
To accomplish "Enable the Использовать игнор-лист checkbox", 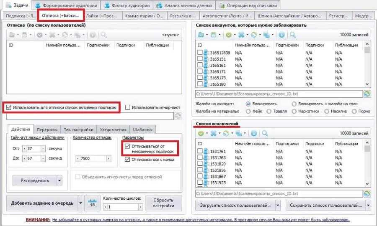I will (128, 107).
